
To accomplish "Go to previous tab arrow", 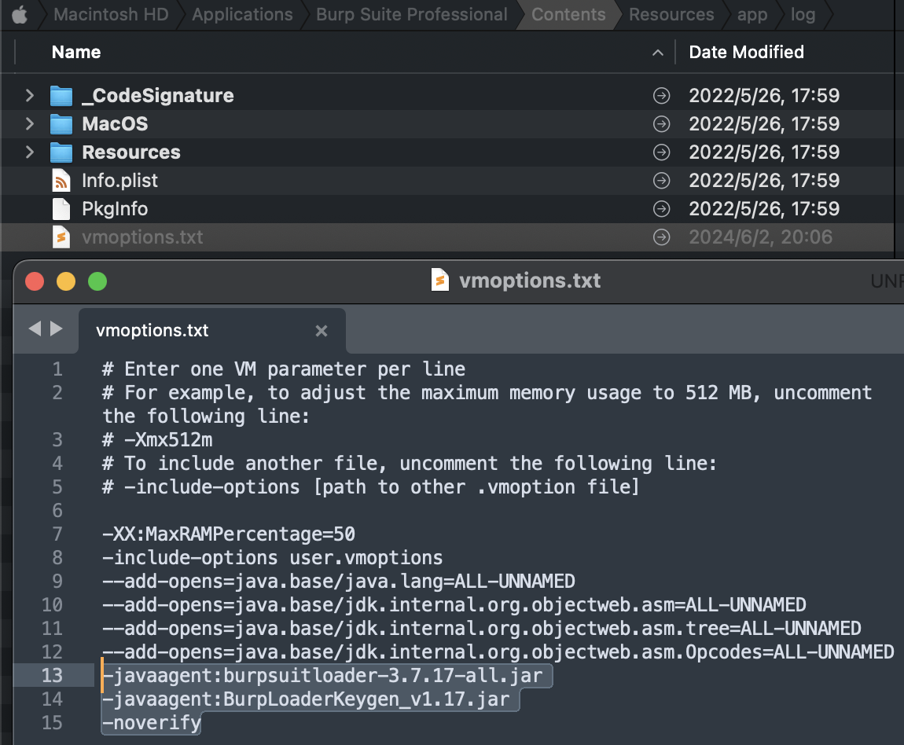I will pyautogui.click(x=35, y=328).
